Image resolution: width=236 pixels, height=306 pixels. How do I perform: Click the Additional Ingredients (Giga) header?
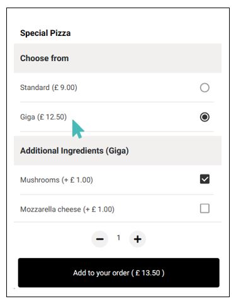pos(118,150)
